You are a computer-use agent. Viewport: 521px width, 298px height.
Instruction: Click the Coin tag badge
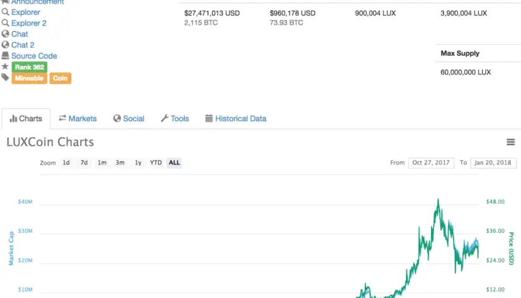pyautogui.click(x=60, y=78)
